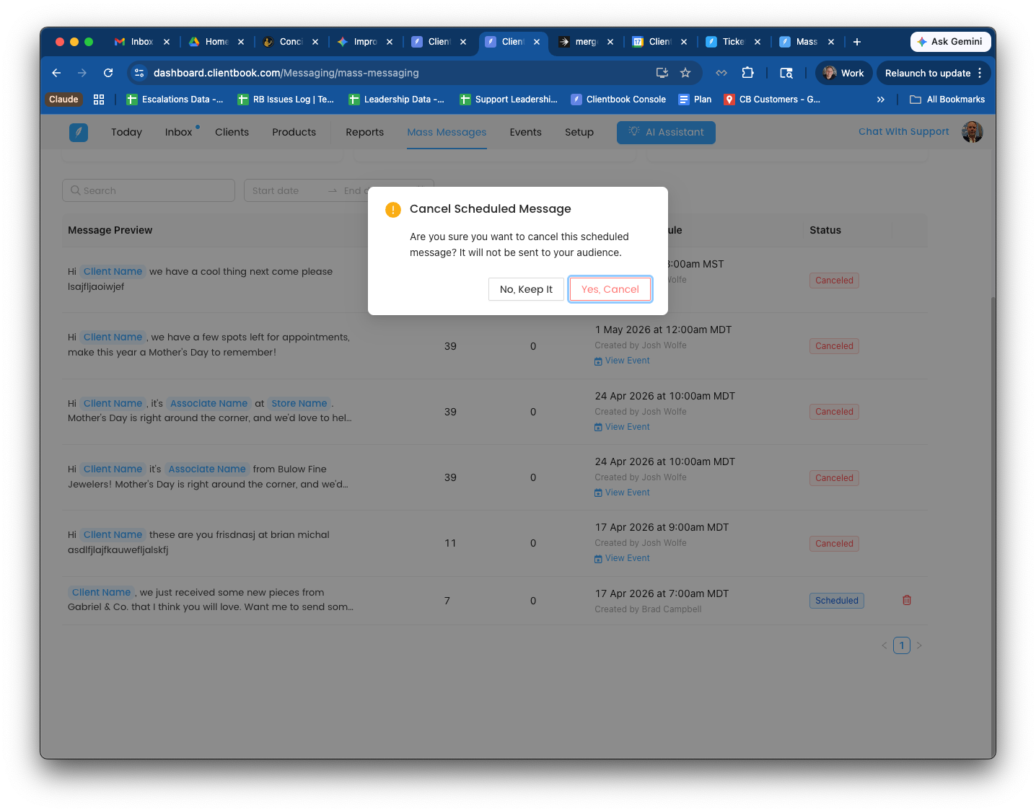Select the Message Preview column header

point(110,230)
